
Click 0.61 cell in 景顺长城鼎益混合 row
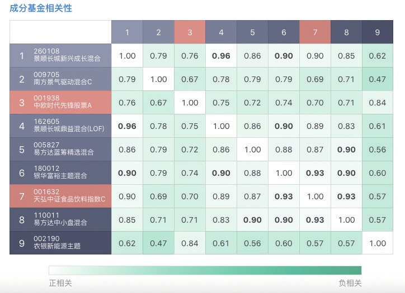click(x=378, y=126)
